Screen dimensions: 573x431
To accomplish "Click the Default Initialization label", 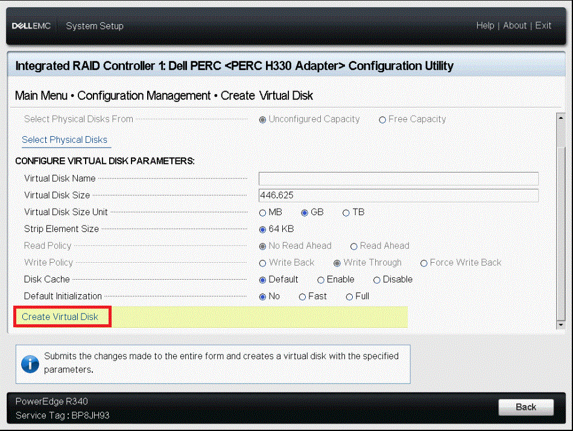I will [63, 296].
